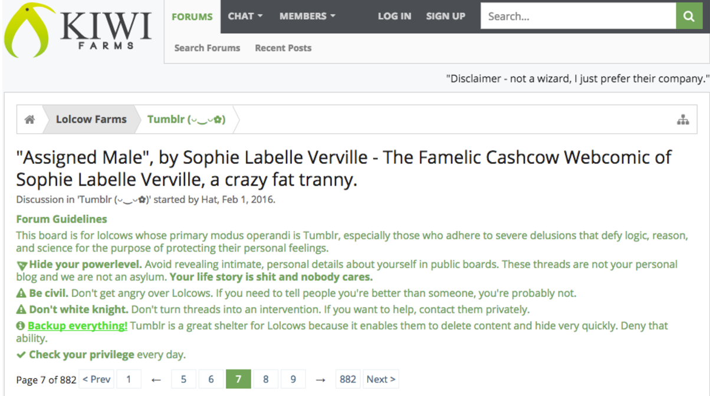The image size is (710, 396).
Task: Follow the Backup everything! link
Action: [x=77, y=326]
